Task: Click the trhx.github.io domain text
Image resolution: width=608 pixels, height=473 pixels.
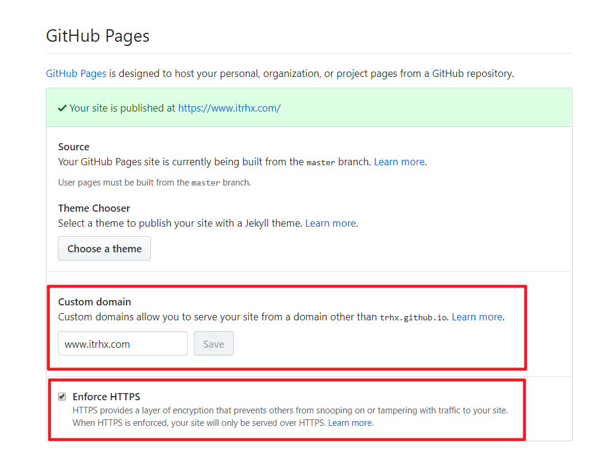Action: tap(413, 317)
